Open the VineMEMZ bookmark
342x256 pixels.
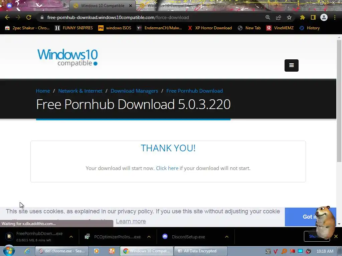(x=280, y=28)
